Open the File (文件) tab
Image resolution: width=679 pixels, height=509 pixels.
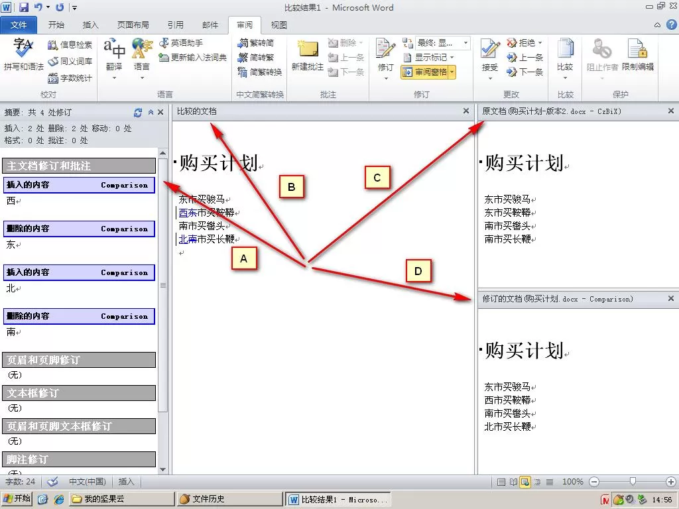click(19, 25)
